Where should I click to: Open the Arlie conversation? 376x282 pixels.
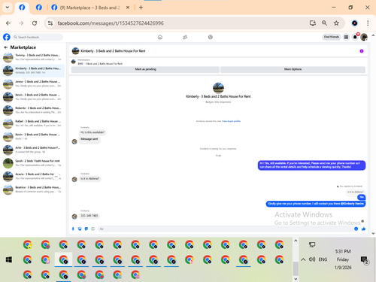click(33, 150)
